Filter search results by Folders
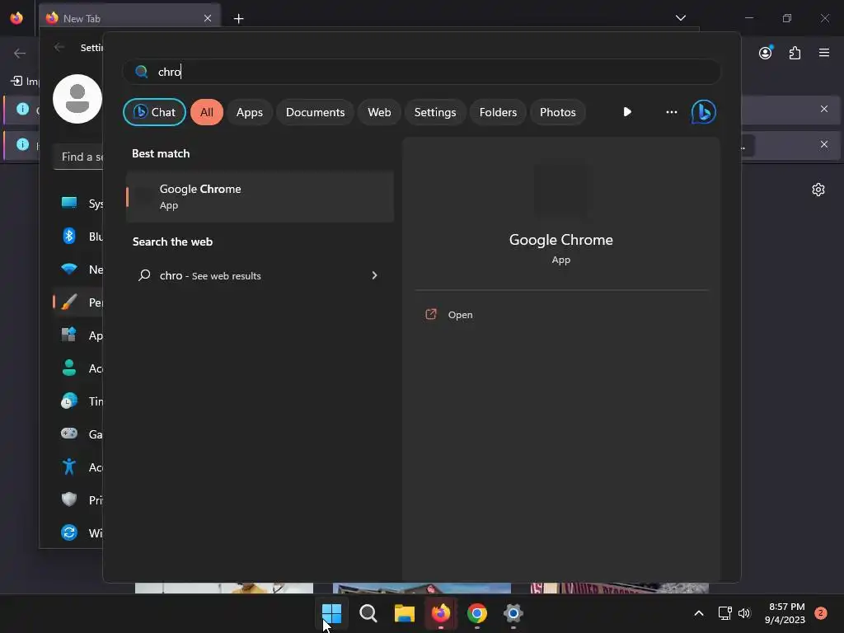Viewport: 844px width, 633px height. (498, 112)
